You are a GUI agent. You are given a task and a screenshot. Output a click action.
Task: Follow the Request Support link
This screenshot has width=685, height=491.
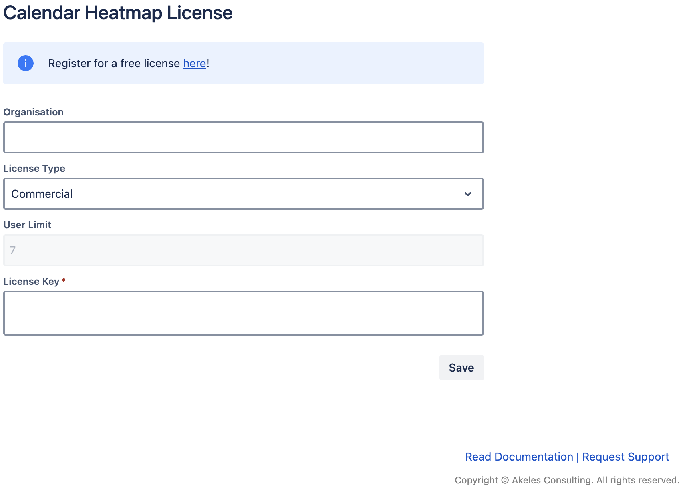pyautogui.click(x=625, y=457)
